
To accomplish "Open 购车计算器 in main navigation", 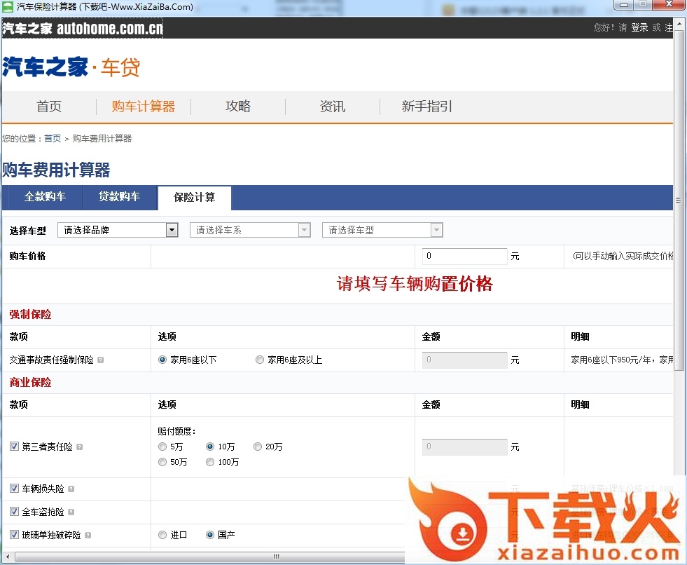I will (144, 106).
